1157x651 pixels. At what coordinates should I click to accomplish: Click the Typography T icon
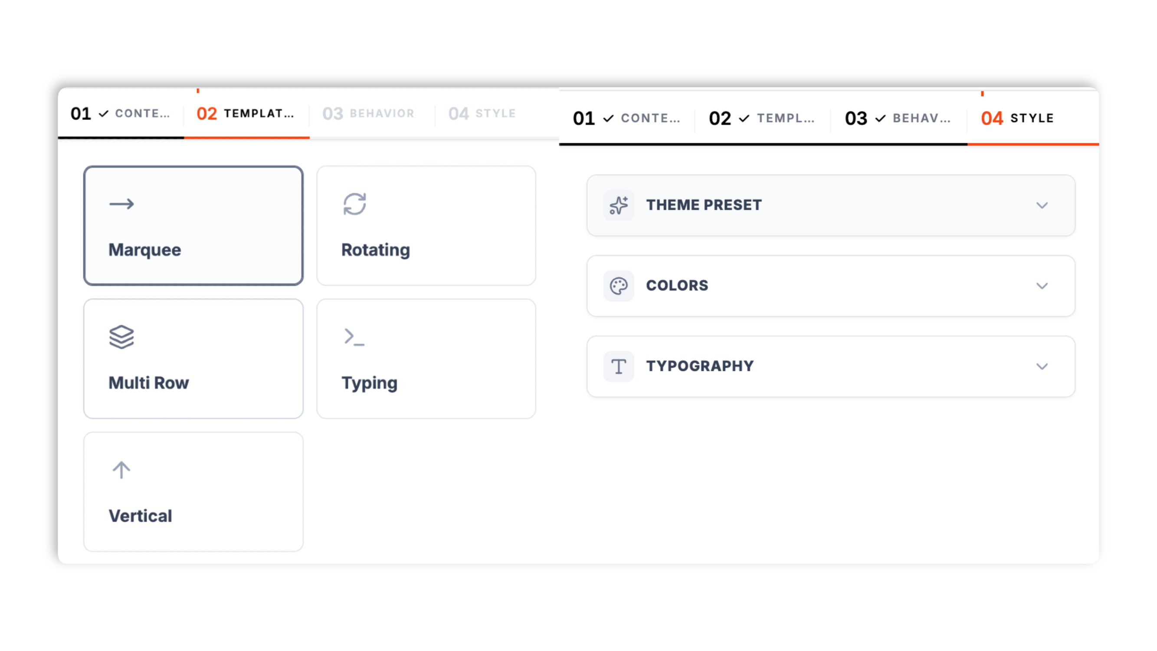click(619, 366)
